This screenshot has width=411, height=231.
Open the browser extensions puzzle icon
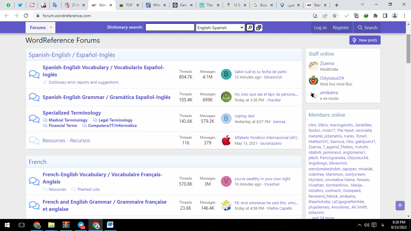pos(375,16)
